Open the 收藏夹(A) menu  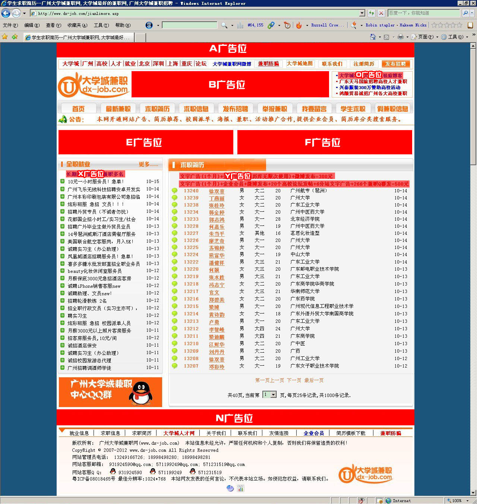point(77,25)
